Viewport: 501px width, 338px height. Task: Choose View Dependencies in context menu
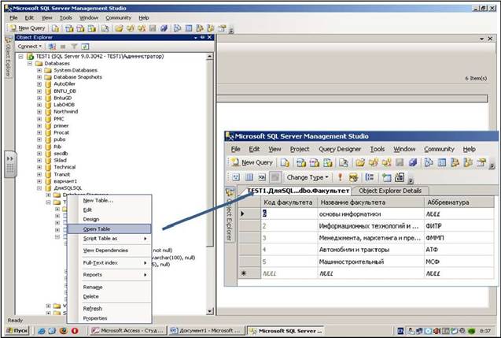[x=109, y=251]
